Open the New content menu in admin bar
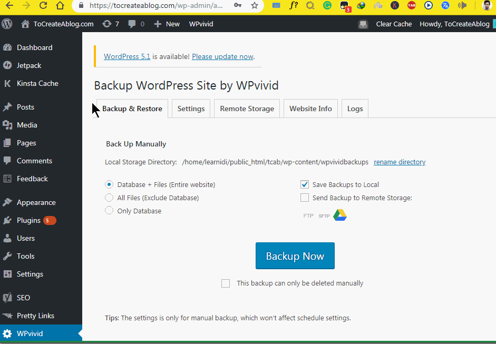The image size is (496, 344). [x=167, y=24]
